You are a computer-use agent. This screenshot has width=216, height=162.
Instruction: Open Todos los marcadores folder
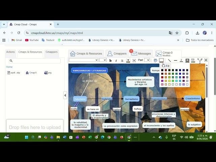(200, 40)
